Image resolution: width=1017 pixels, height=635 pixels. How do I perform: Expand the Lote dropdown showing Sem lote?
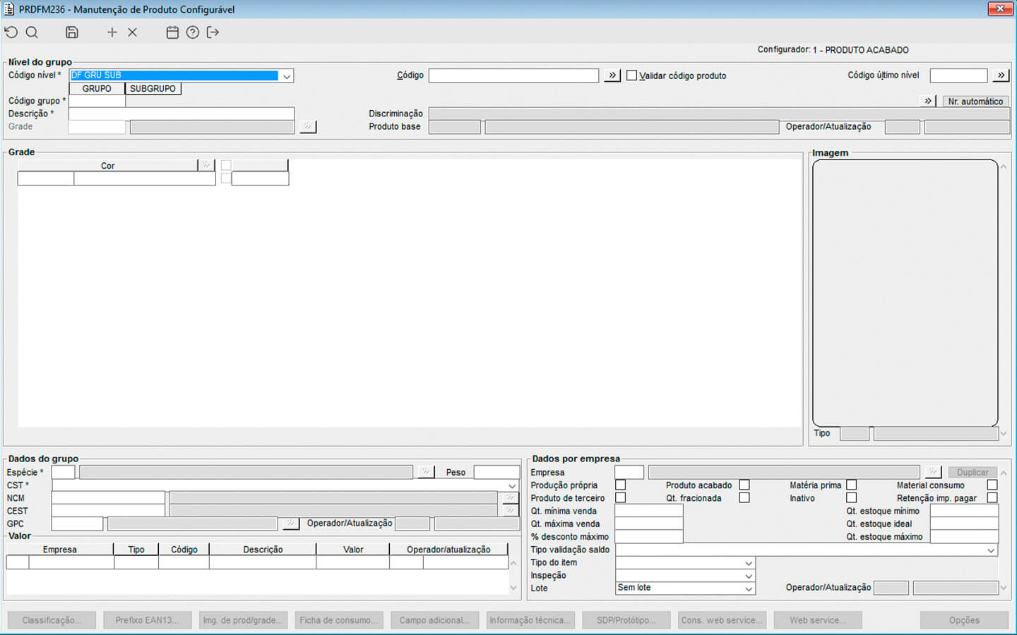click(749, 588)
